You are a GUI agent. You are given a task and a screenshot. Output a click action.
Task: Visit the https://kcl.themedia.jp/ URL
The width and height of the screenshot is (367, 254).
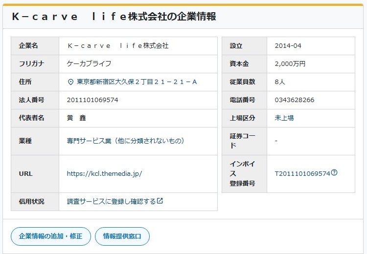(104, 173)
